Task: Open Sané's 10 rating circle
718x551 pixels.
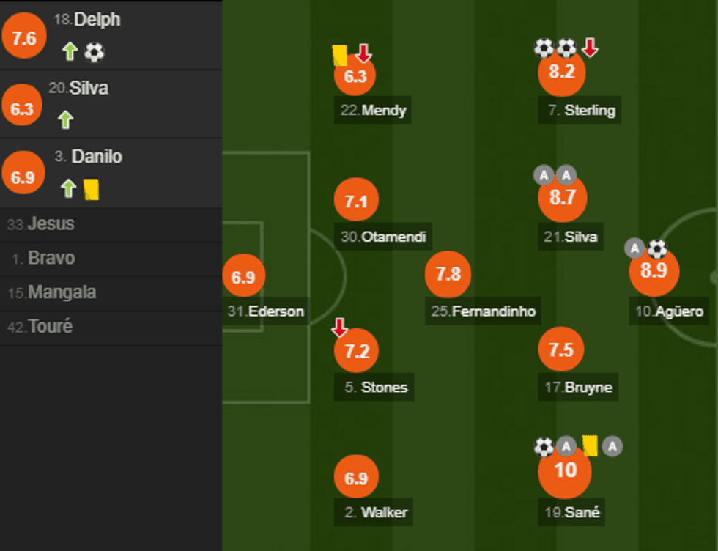Action: click(x=565, y=470)
